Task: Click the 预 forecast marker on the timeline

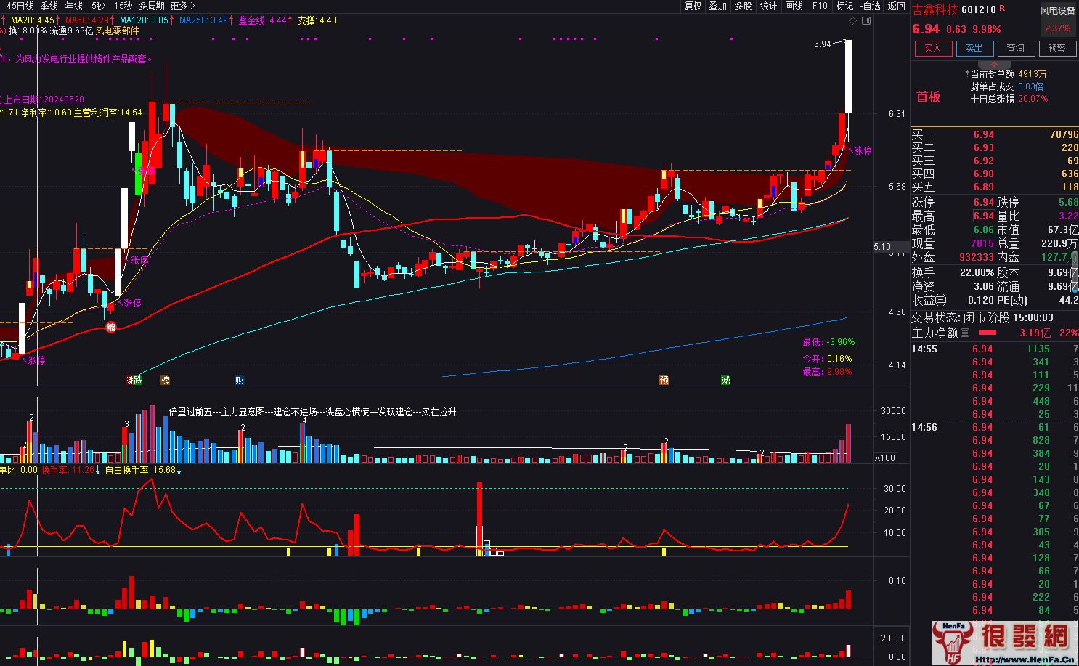Action: [x=664, y=381]
